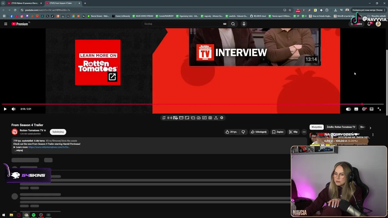Image resolution: width=388 pixels, height=218 pixels.
Task: Enter full screen mode
Action: coord(379,109)
